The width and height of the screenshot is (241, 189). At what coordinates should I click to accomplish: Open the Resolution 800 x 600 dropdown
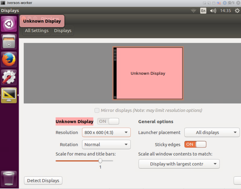[106, 132]
